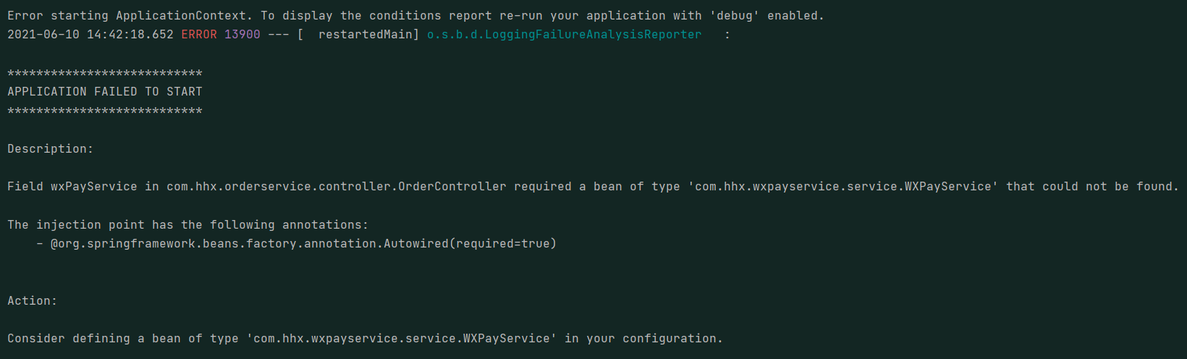Click the lower row of asterisks

point(104,111)
